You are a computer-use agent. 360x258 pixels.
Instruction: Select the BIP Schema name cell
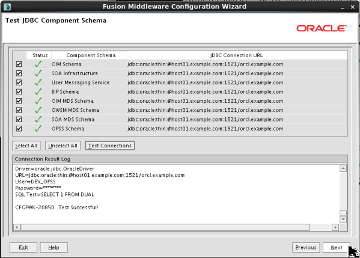[x=89, y=91]
